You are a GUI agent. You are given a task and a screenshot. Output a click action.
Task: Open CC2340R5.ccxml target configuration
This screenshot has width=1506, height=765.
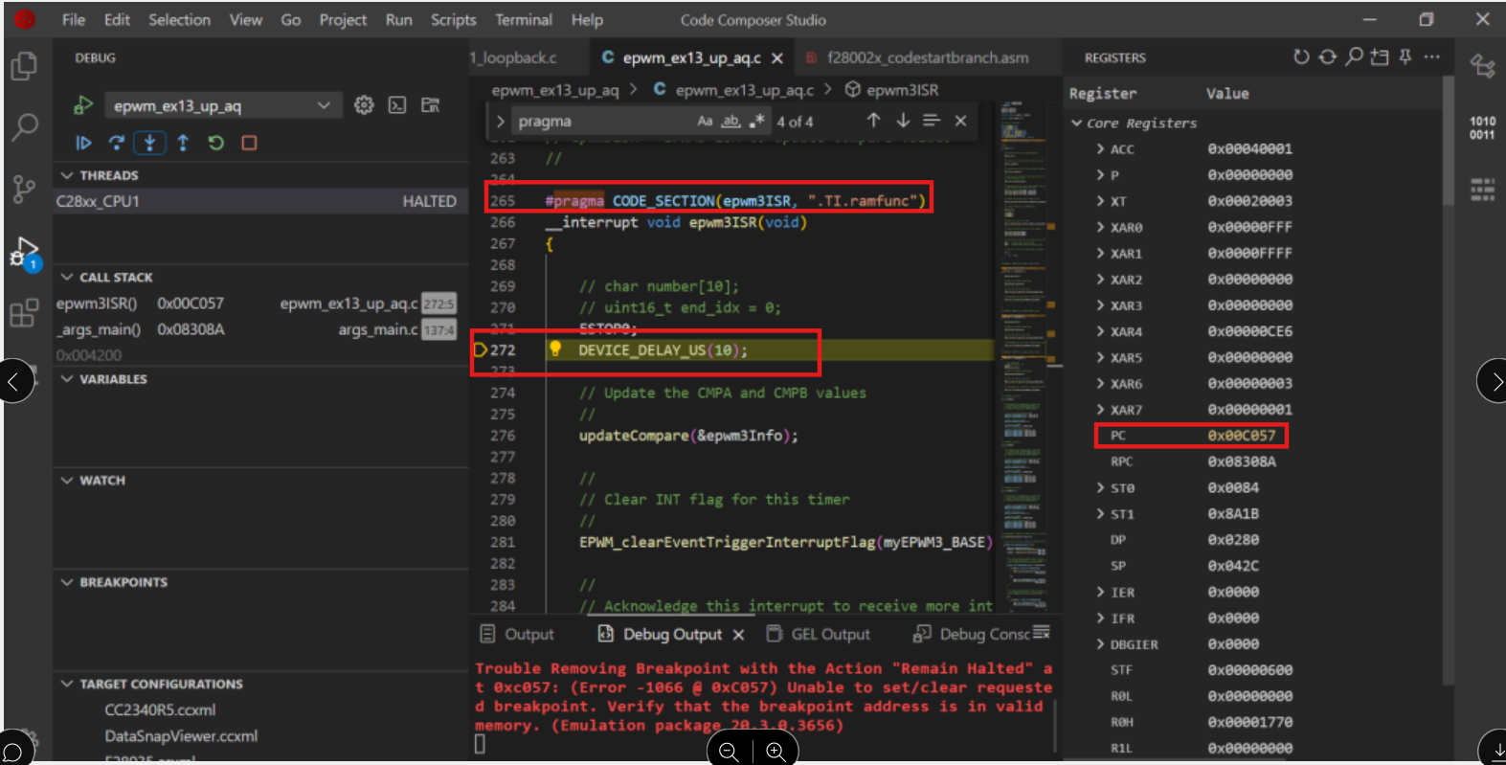(160, 709)
